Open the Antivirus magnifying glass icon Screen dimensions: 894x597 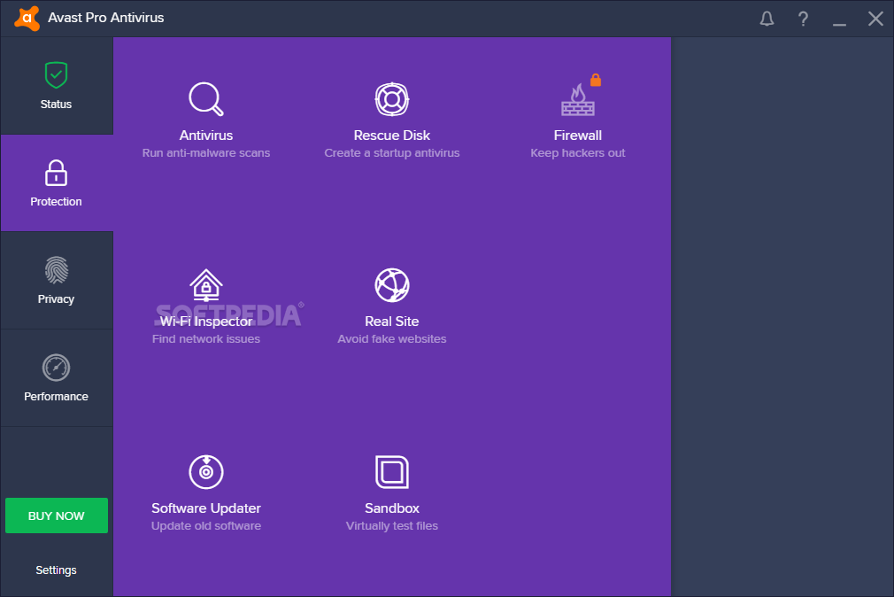click(206, 99)
